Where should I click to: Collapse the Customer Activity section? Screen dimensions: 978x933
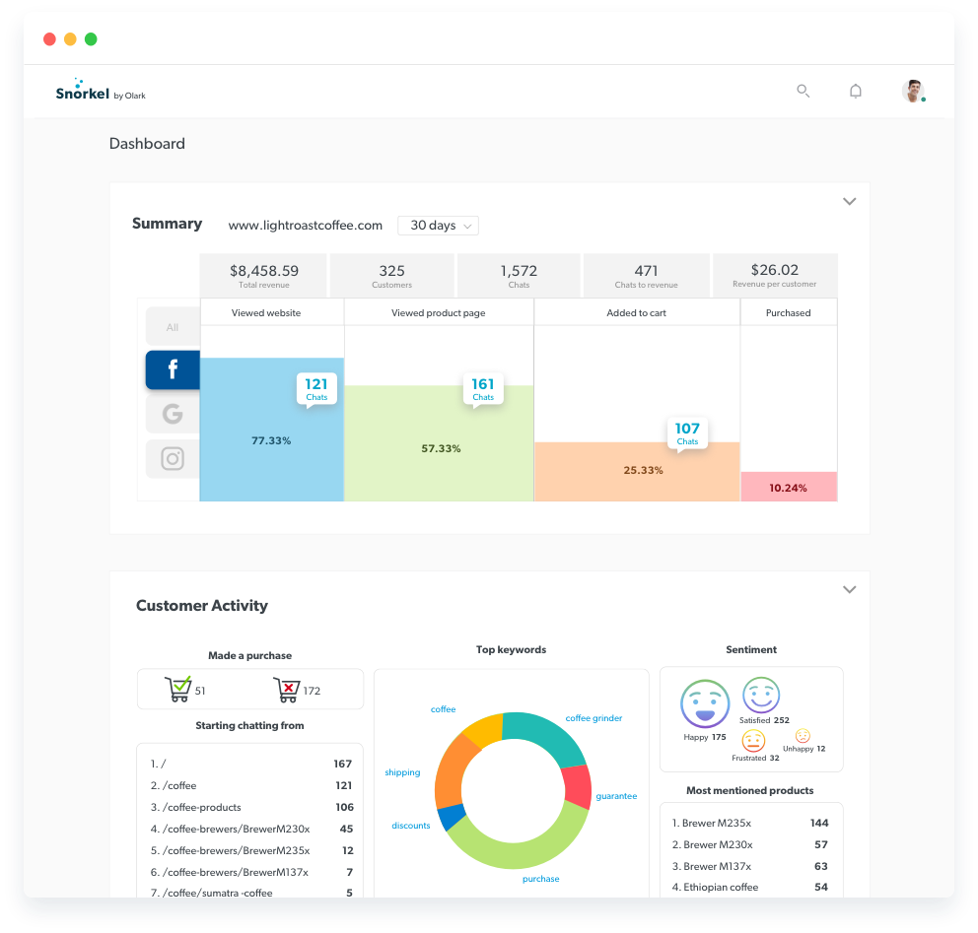click(x=849, y=589)
